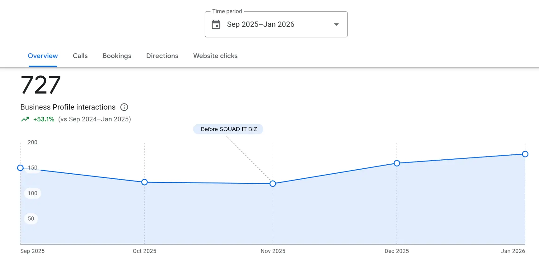Click the +53.1% change percentage
The width and height of the screenshot is (539, 256).
tap(44, 119)
